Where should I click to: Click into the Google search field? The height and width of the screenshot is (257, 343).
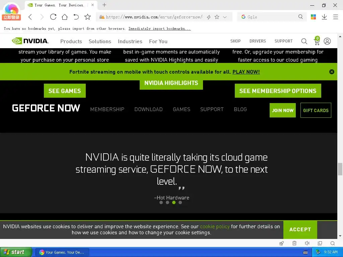coord(271,17)
